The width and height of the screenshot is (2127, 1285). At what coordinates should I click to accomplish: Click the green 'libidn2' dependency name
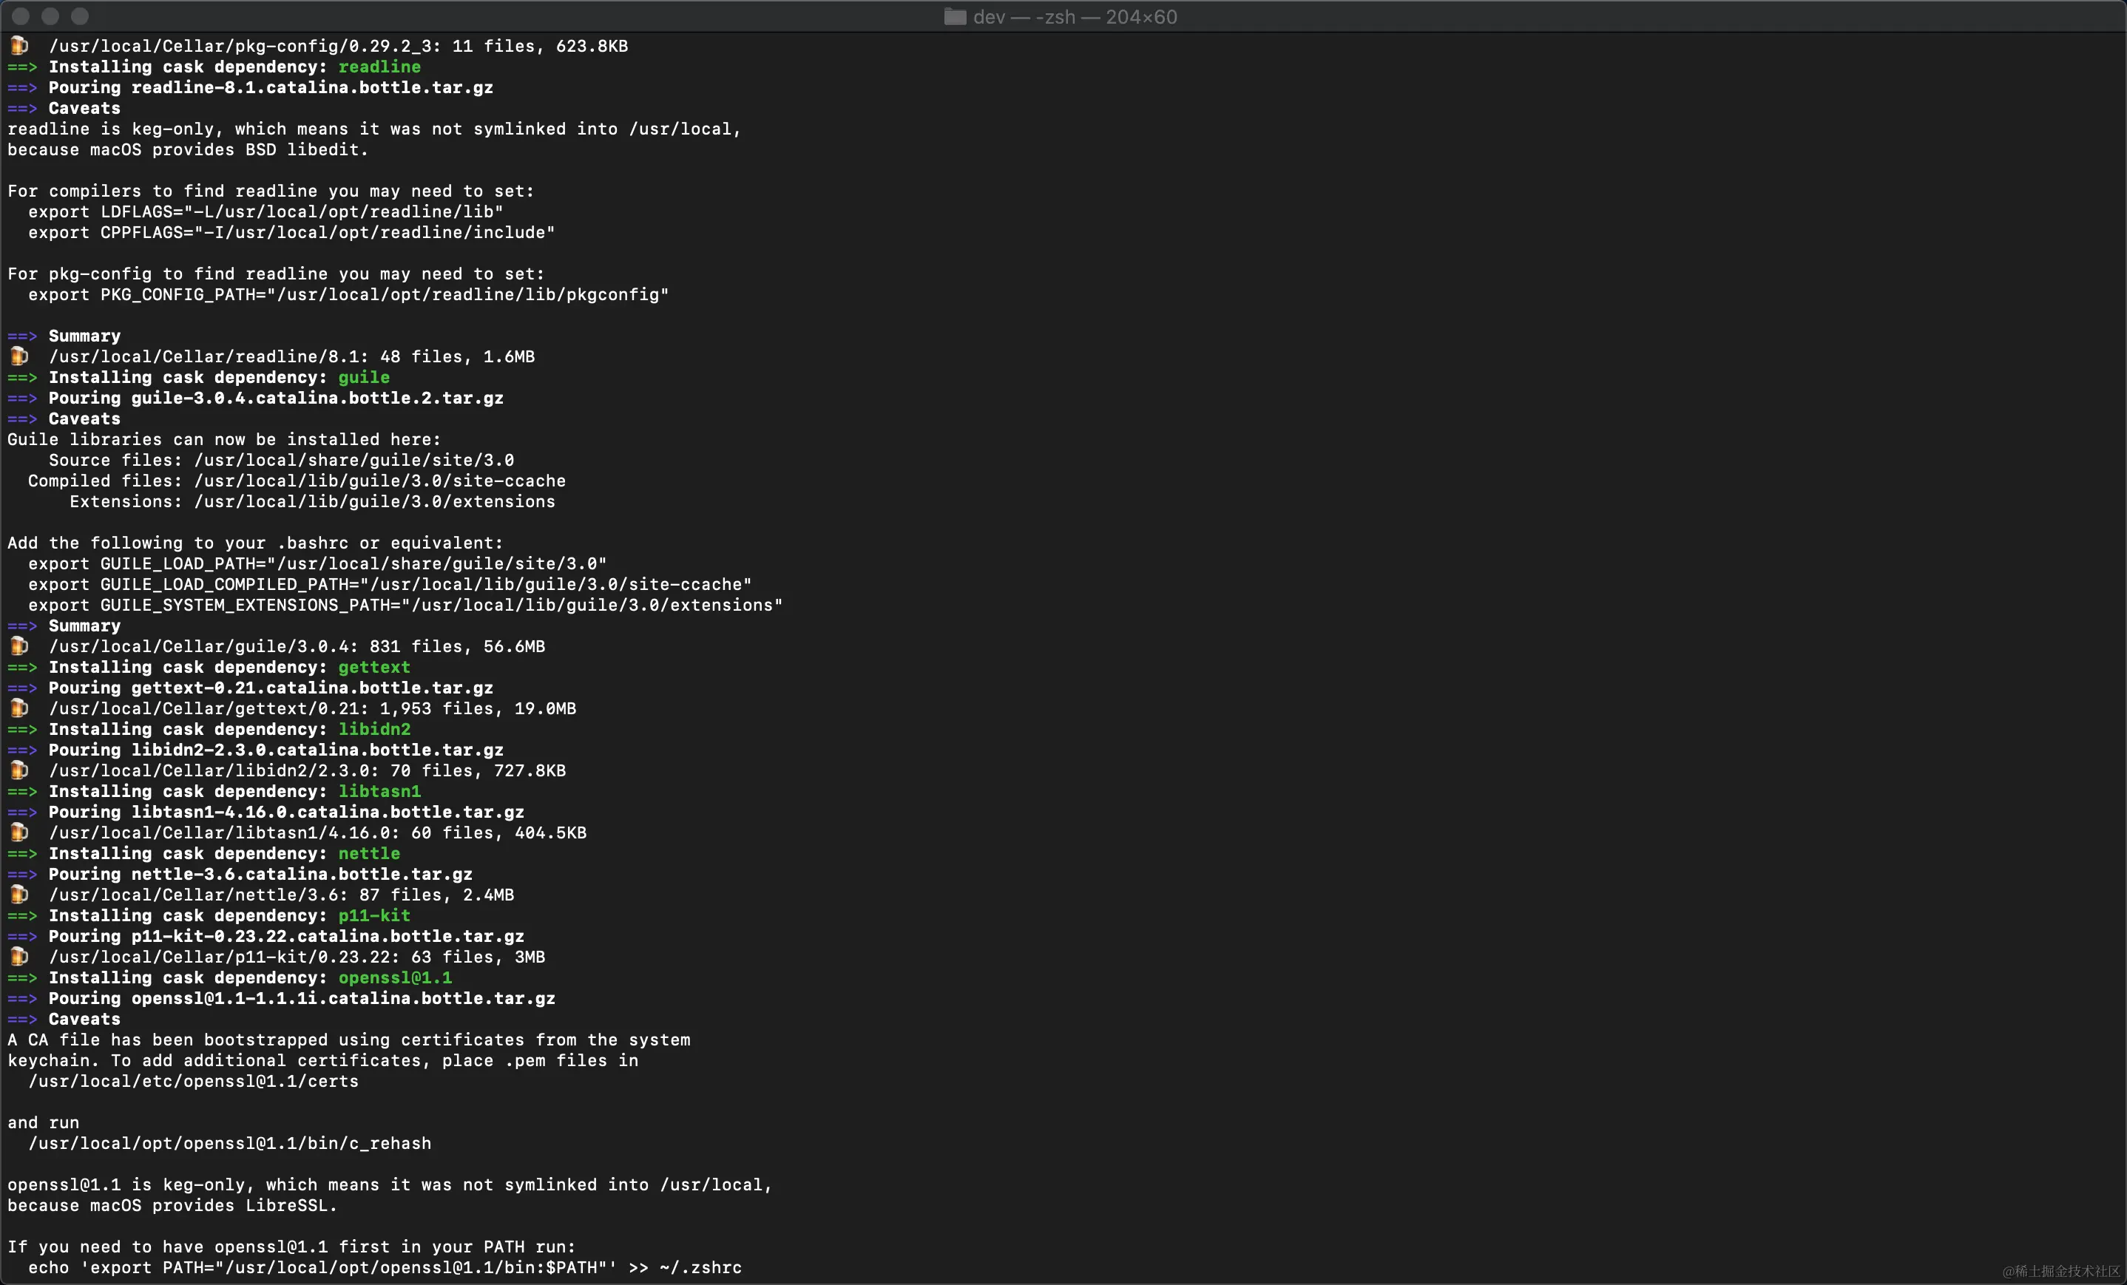coord(375,729)
